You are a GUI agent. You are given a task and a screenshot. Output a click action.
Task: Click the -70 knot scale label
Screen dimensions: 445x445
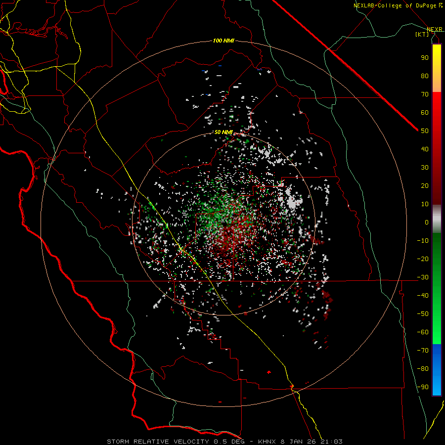[x=423, y=351]
